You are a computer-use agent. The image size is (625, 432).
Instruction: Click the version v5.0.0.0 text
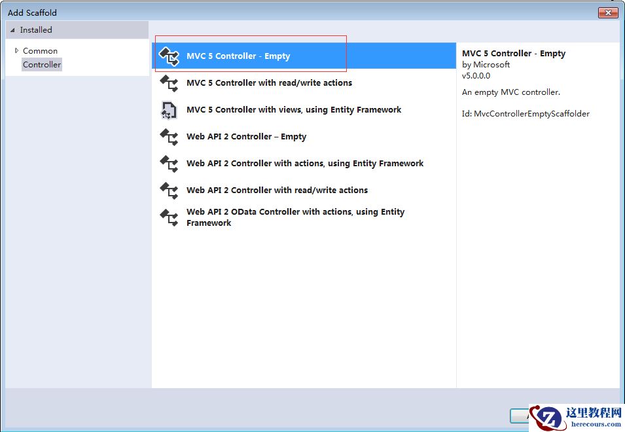click(476, 76)
